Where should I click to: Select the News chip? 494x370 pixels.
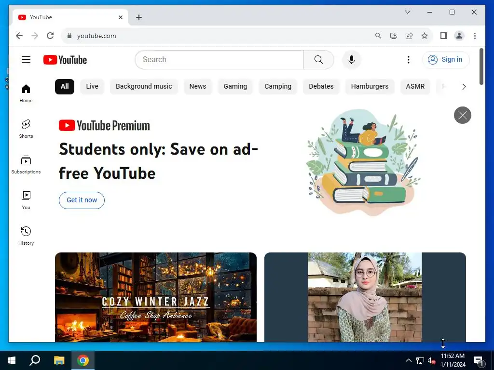pos(197,87)
